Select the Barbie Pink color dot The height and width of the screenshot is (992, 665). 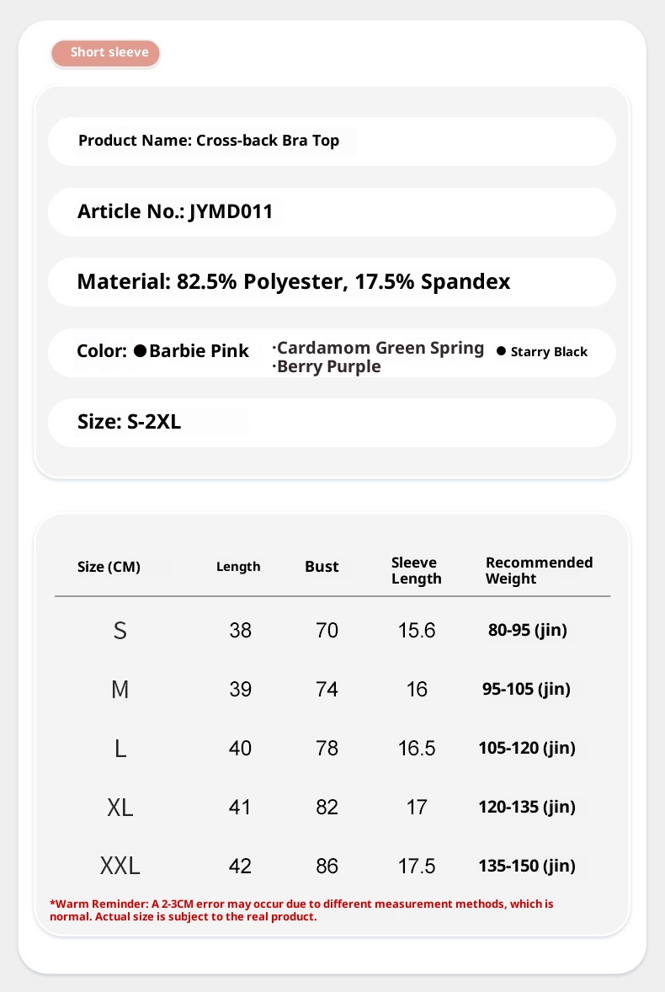[x=141, y=351]
